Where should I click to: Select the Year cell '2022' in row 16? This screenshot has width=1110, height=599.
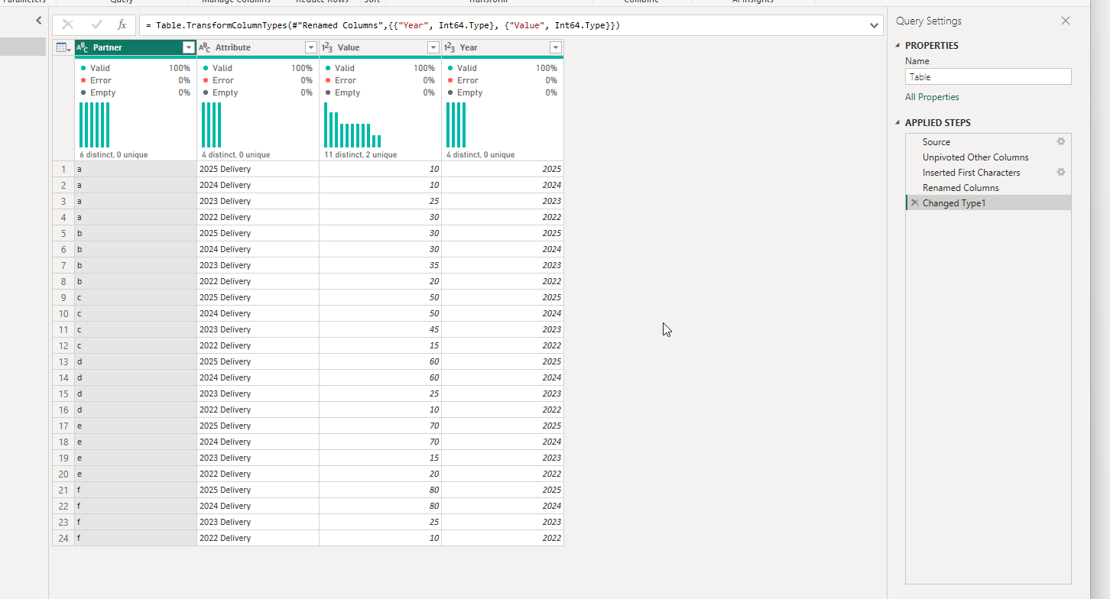502,410
